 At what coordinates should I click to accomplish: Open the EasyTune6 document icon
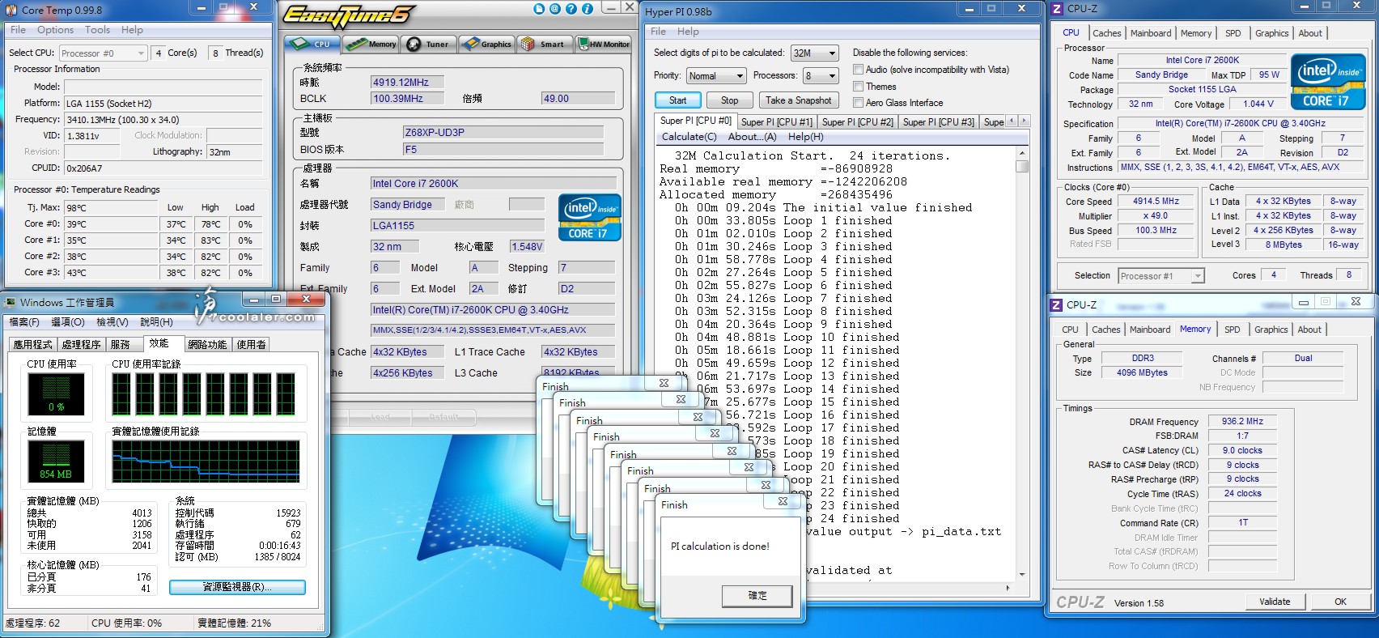coord(540,9)
